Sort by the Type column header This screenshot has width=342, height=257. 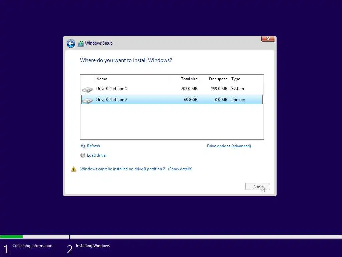pos(246,79)
